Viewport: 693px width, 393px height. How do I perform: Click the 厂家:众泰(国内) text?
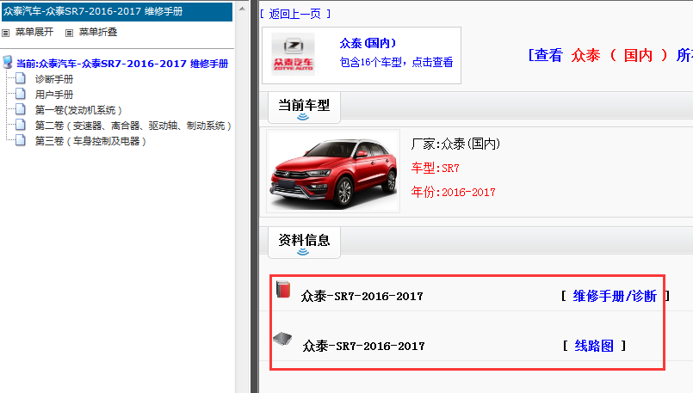point(455,144)
